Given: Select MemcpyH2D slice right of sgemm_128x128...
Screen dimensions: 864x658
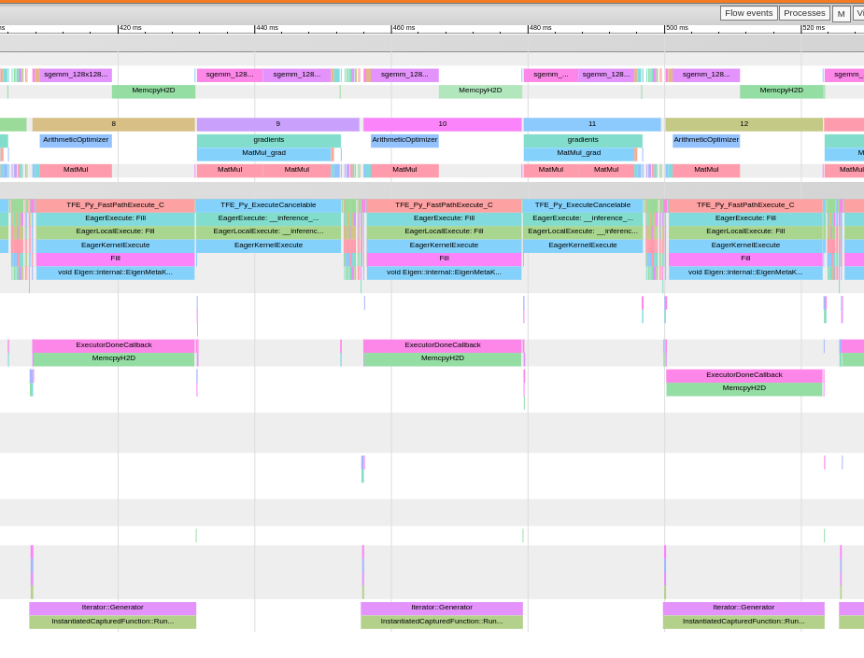Looking at the screenshot, I should (154, 91).
